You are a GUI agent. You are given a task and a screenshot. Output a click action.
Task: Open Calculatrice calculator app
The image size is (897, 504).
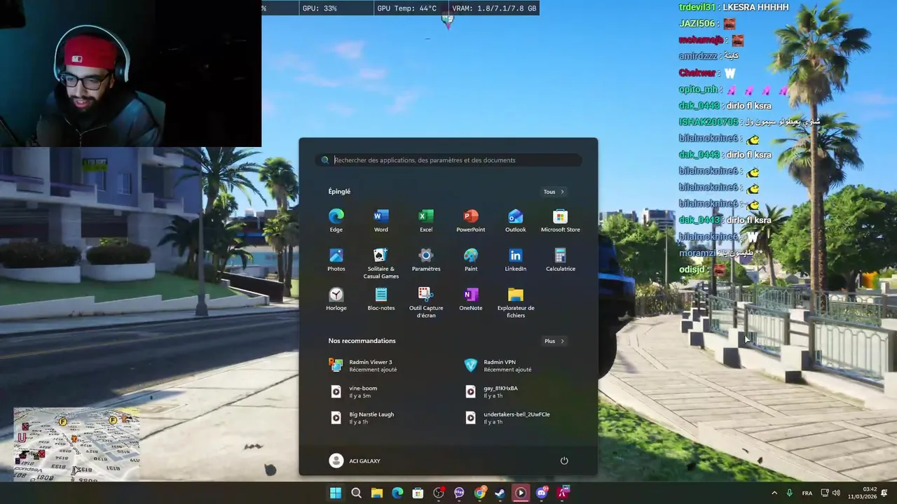[560, 260]
